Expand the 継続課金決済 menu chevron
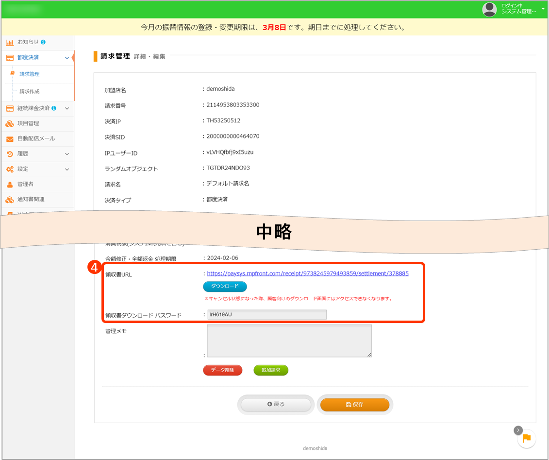 67,108
